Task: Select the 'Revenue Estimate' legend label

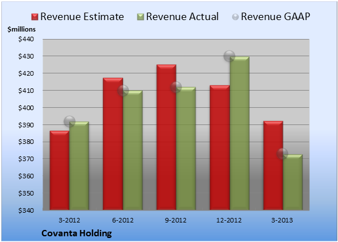Action: coord(82,17)
